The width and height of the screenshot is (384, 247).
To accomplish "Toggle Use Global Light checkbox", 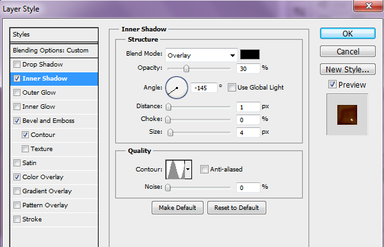I will [232, 88].
